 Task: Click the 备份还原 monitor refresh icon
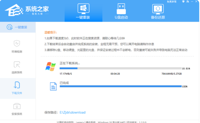pyautogui.click(x=158, y=9)
